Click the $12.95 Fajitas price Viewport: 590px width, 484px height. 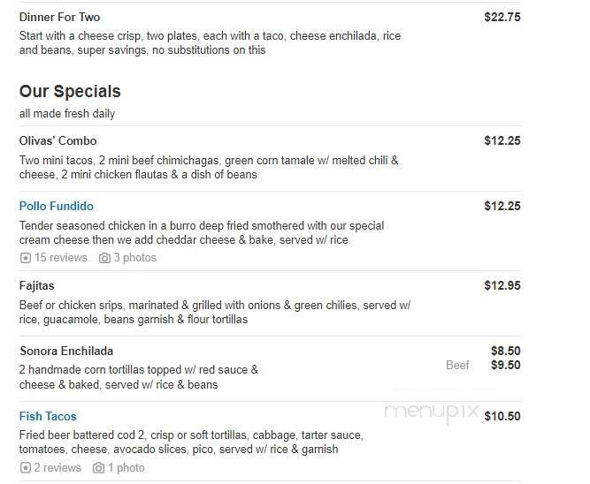click(x=502, y=285)
